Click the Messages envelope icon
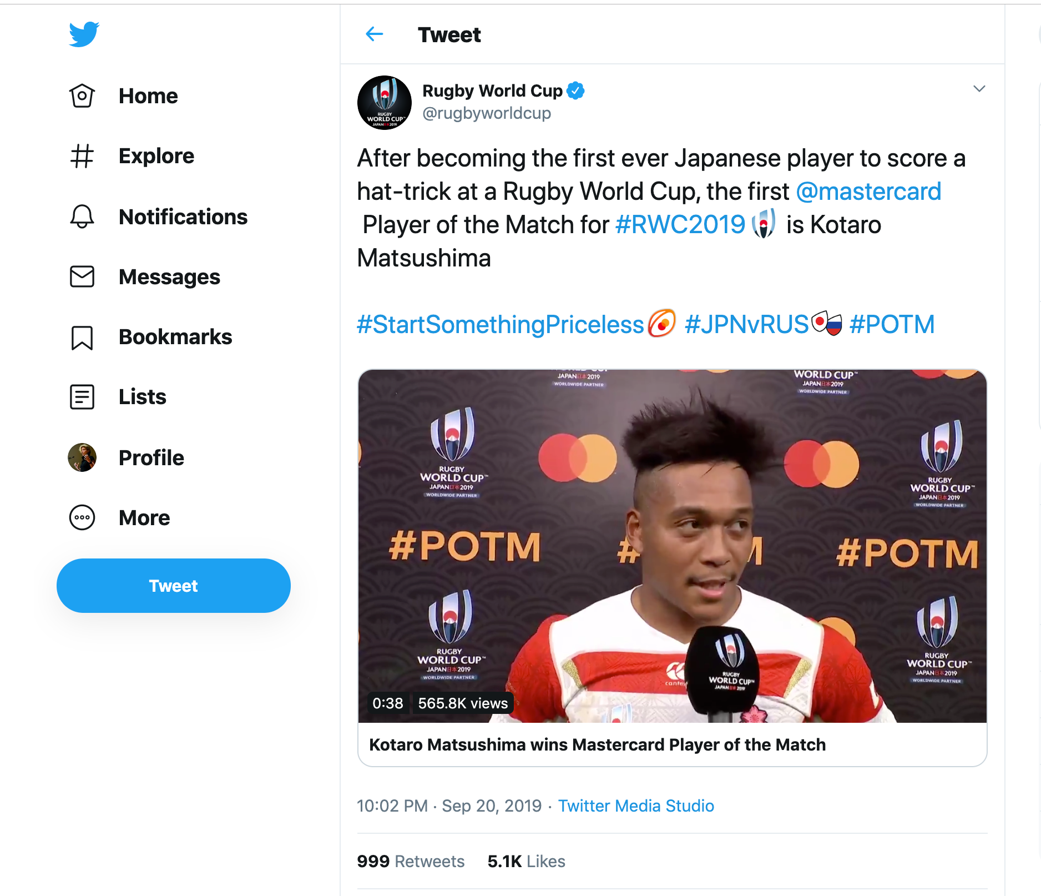 coord(82,276)
